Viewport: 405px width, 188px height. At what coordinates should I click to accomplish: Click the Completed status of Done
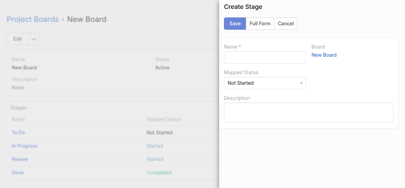(159, 173)
